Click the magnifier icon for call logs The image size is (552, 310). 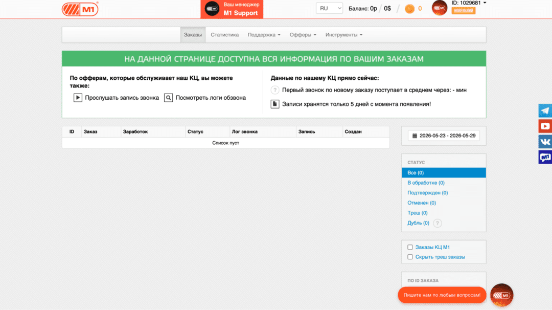point(168,98)
